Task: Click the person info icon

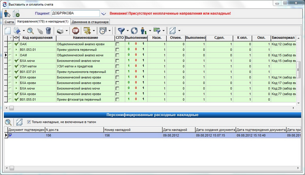Action: coord(144,31)
